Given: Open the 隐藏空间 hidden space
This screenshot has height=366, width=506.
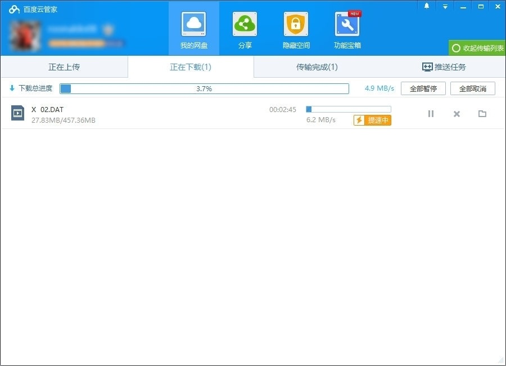Looking at the screenshot, I should [x=296, y=28].
